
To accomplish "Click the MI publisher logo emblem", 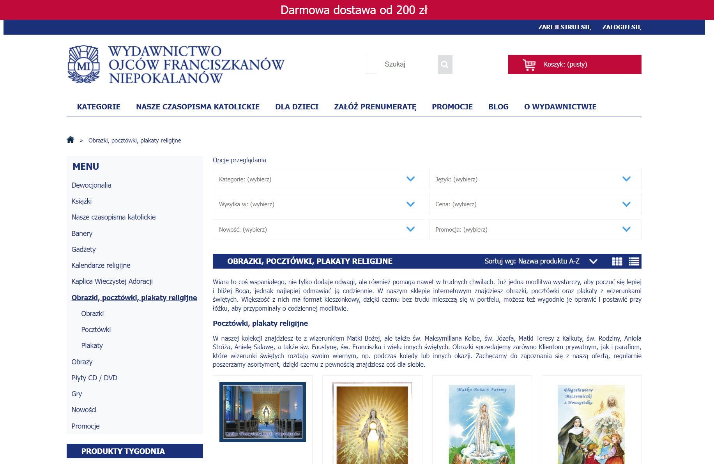I will click(83, 64).
